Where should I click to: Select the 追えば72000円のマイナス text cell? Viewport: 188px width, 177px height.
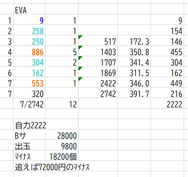52,167
